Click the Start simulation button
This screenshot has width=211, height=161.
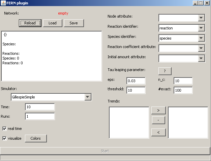(105, 151)
